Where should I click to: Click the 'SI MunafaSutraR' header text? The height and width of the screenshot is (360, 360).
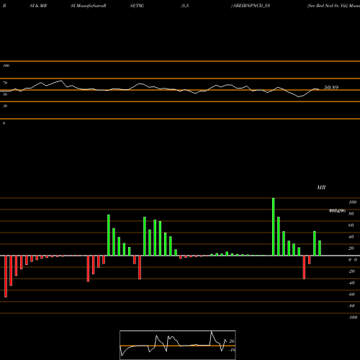click(x=89, y=6)
